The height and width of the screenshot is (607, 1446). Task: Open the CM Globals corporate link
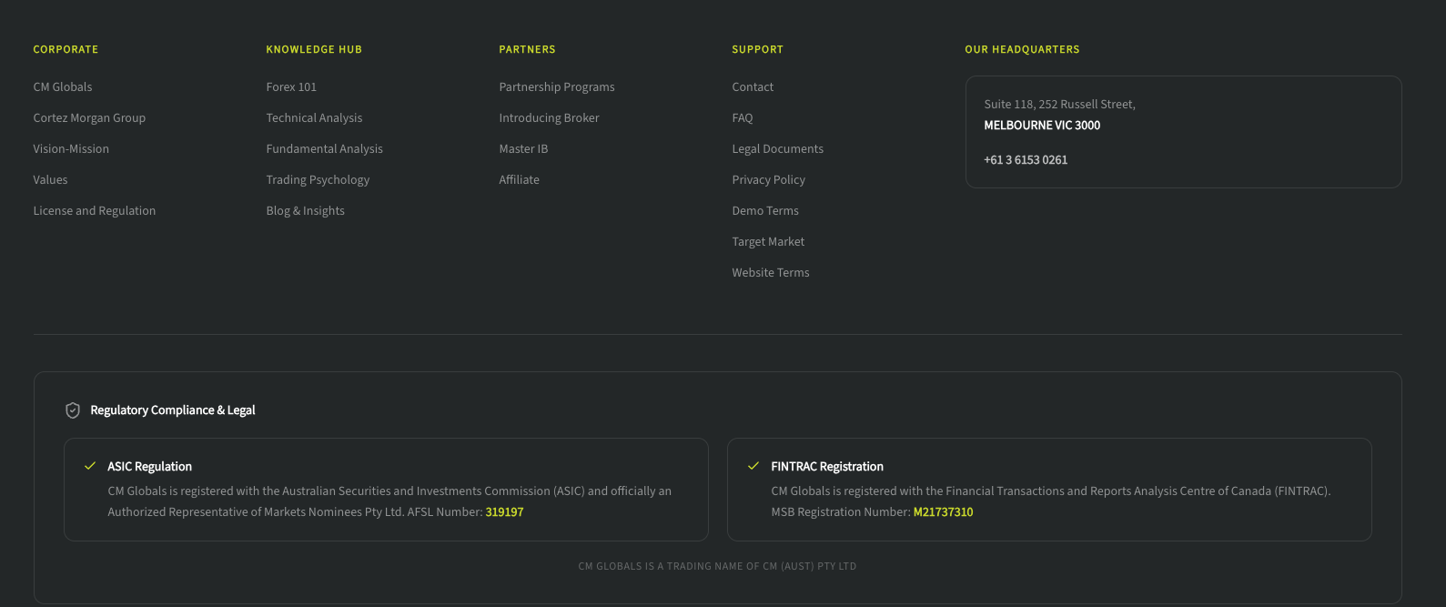click(63, 86)
